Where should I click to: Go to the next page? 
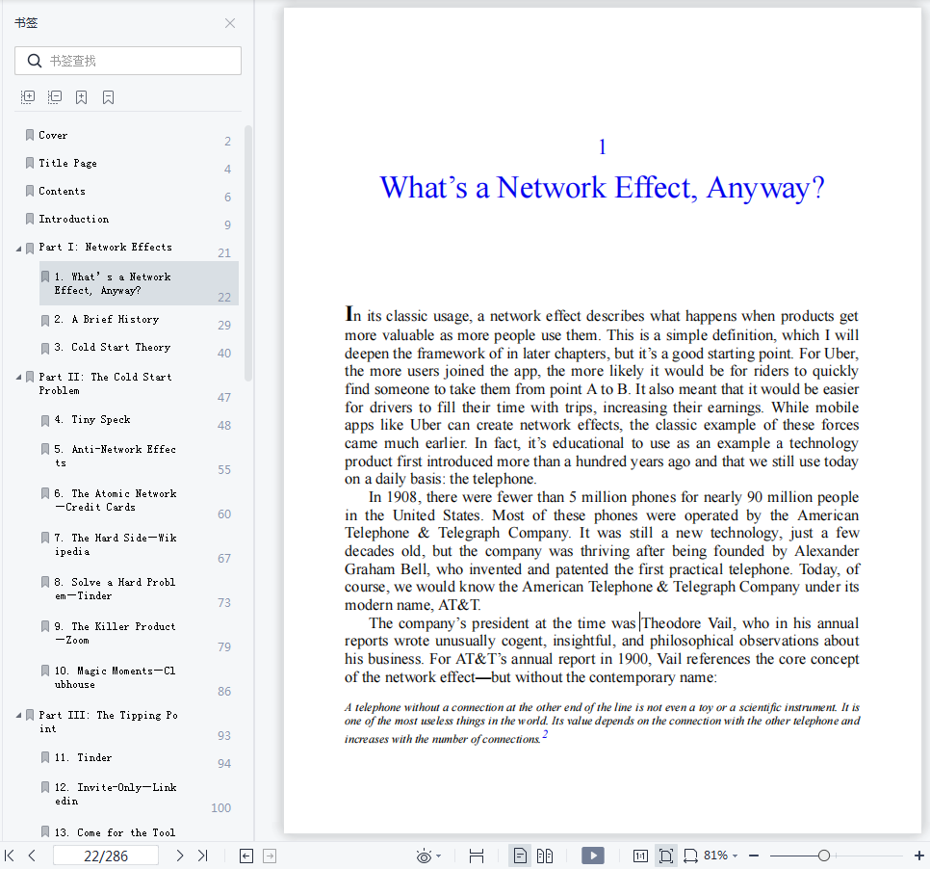click(180, 856)
